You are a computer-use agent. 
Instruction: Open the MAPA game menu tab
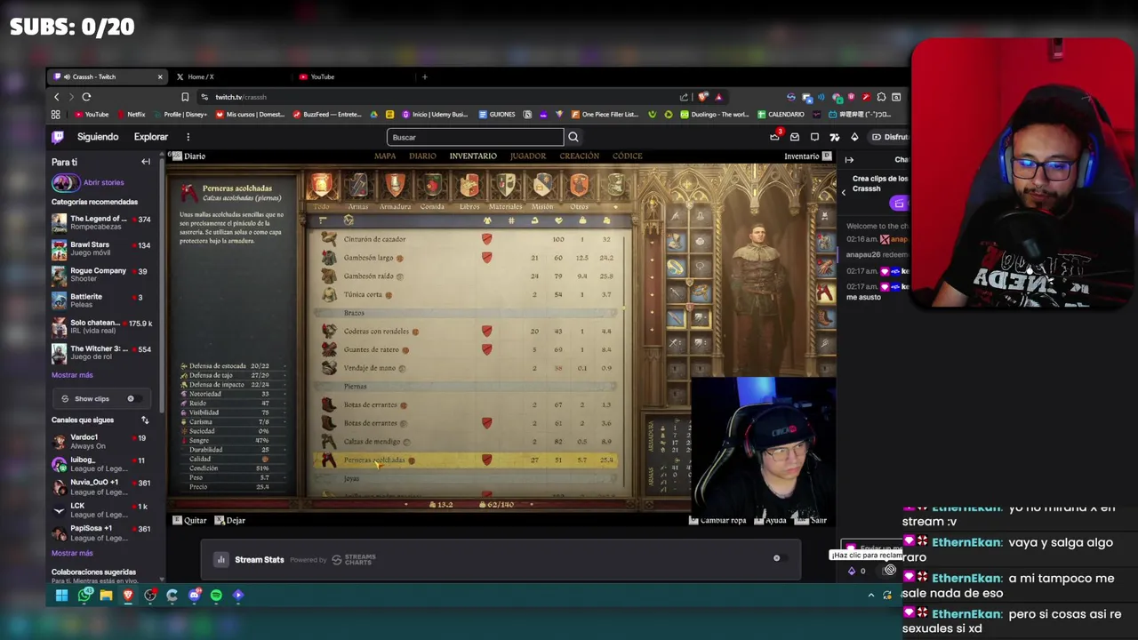click(x=385, y=156)
